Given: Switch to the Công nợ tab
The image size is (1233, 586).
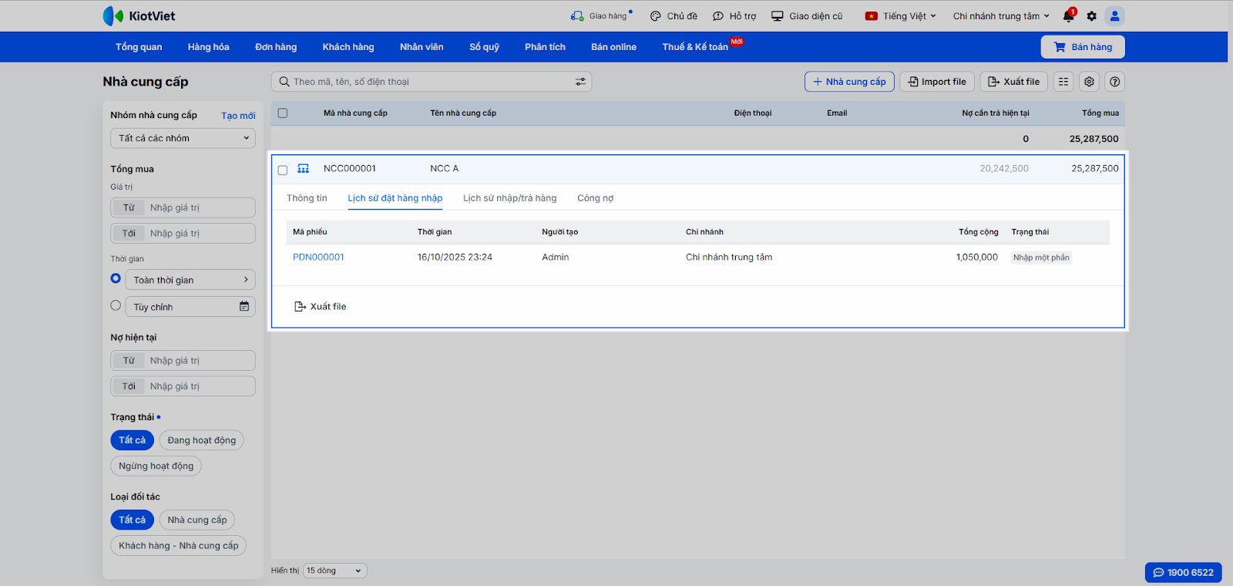Looking at the screenshot, I should tap(595, 198).
